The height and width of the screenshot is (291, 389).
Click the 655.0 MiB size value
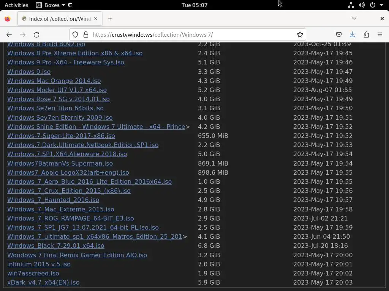213,136
